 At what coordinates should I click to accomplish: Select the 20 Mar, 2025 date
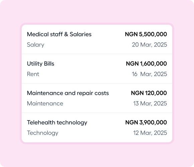point(150,45)
